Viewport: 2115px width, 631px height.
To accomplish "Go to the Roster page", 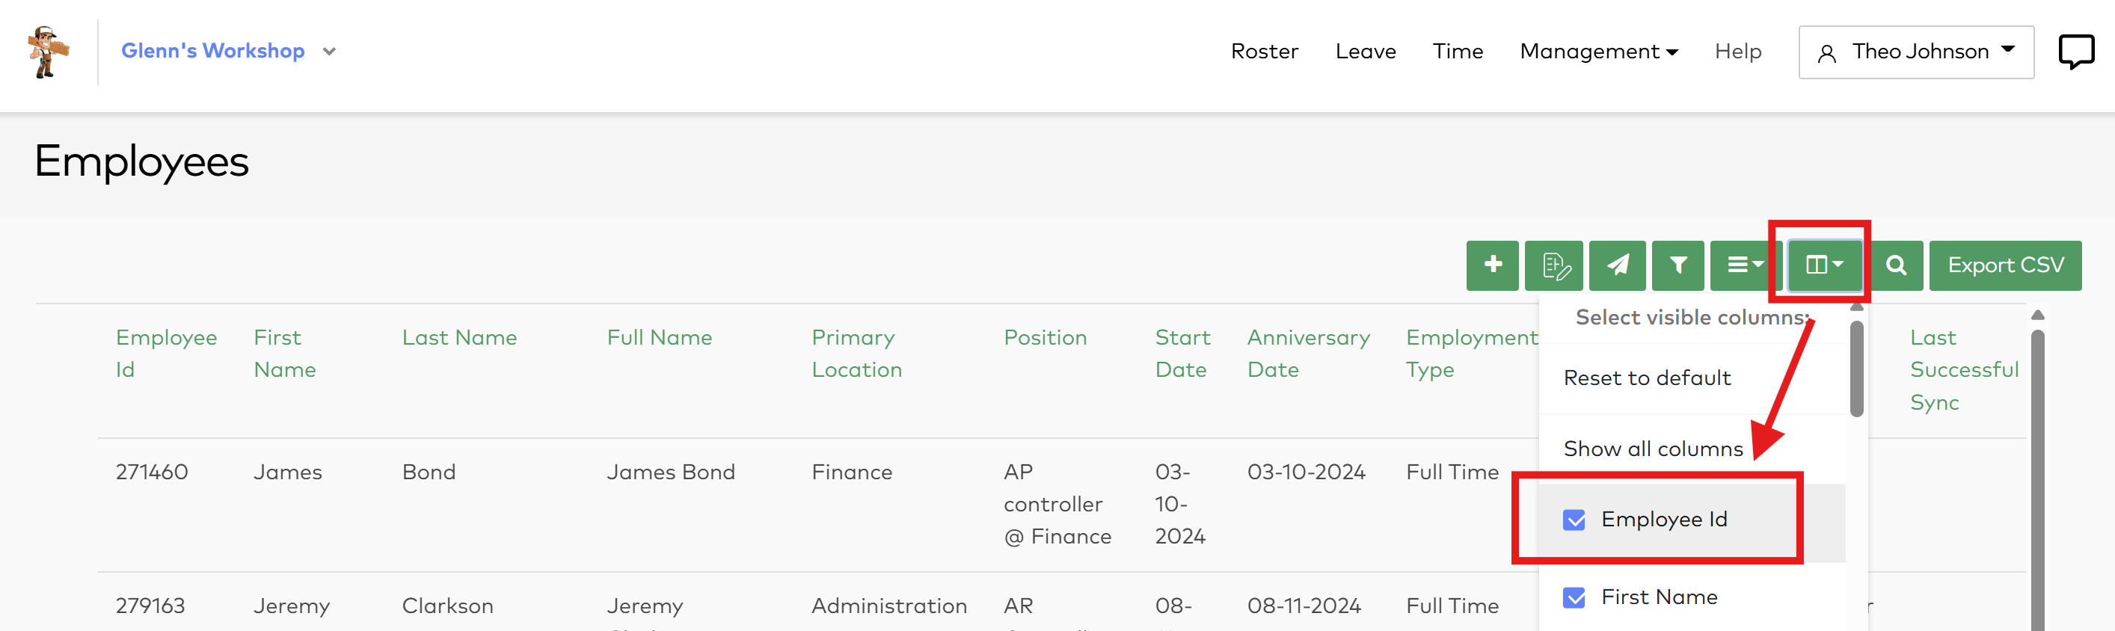I will tap(1264, 52).
